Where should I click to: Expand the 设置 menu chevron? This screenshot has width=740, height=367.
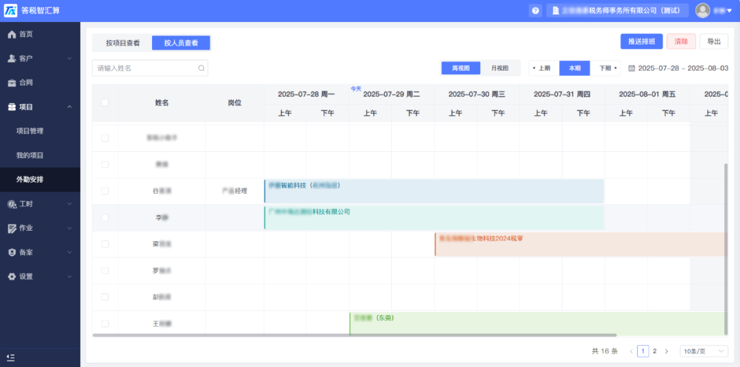pos(69,277)
